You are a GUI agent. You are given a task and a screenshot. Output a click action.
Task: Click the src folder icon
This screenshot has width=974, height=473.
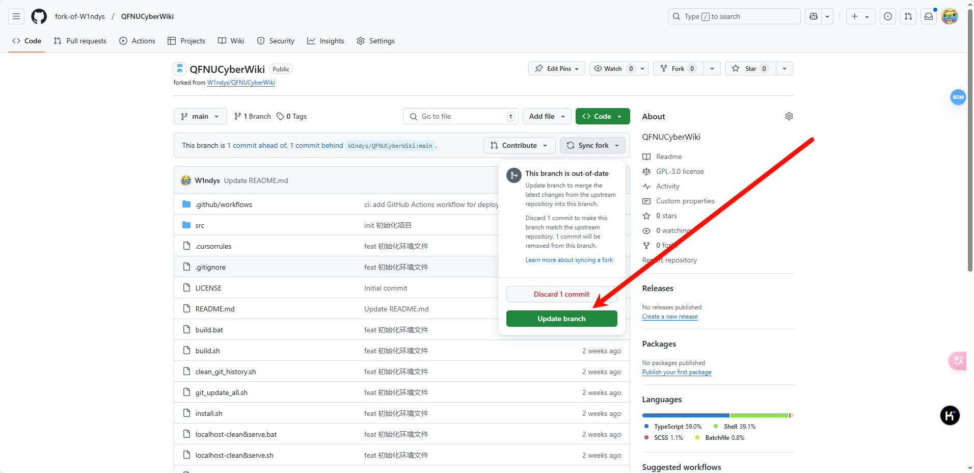click(x=186, y=225)
